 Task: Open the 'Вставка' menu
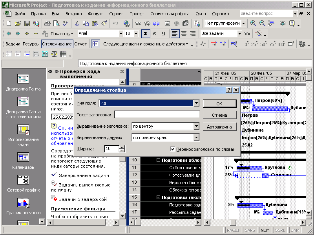74,14
